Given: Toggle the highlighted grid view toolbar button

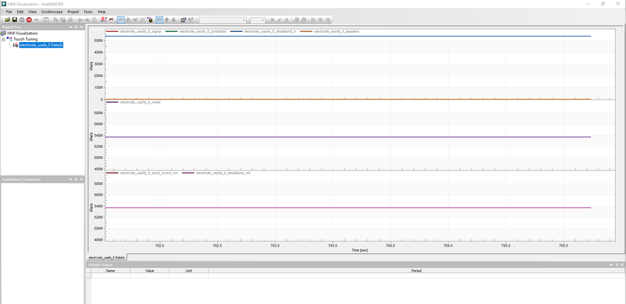Looking at the screenshot, I should [x=159, y=19].
